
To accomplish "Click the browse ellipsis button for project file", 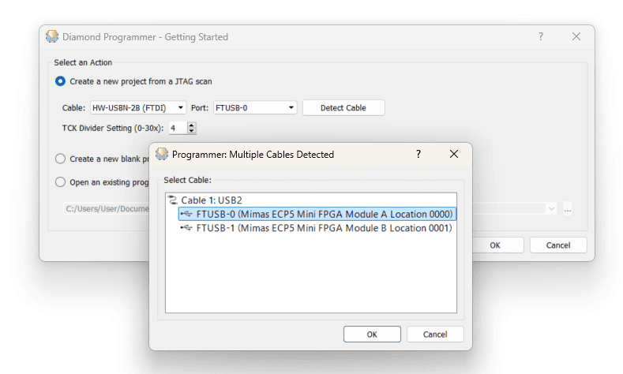I will [x=567, y=208].
